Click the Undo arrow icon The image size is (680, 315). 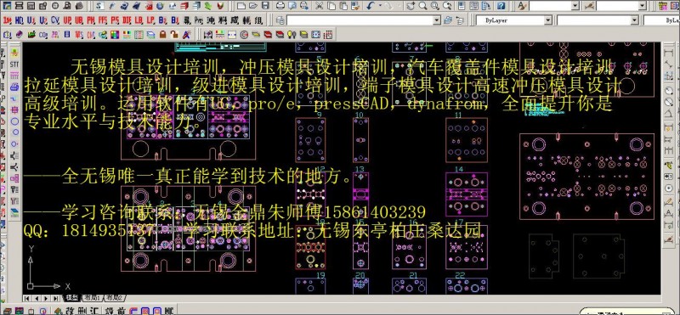pyautogui.click(x=371, y=6)
